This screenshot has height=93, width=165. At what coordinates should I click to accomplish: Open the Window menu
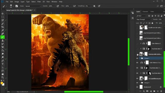(54, 2)
